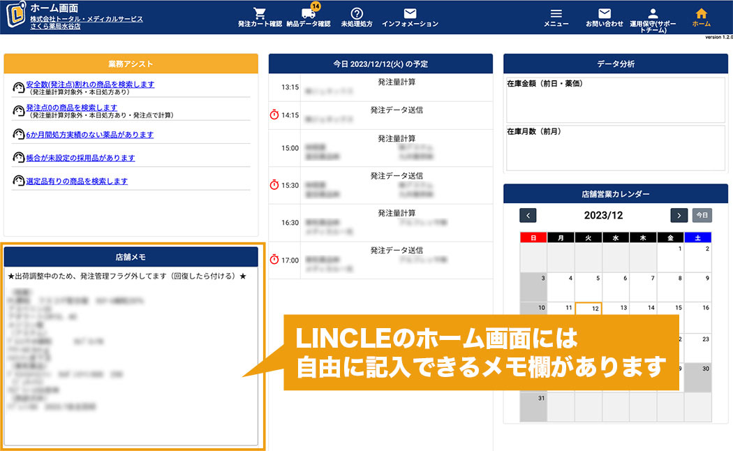733x451 pixels.
Task: Go to ホーム house icon
Action: [x=701, y=13]
